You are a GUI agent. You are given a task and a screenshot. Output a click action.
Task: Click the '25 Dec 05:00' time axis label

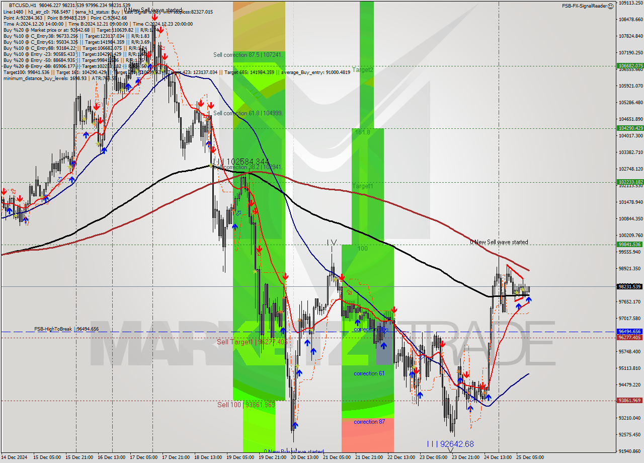click(x=531, y=457)
